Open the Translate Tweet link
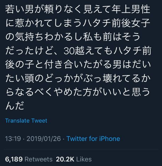162x166 pixels. tap(26, 121)
